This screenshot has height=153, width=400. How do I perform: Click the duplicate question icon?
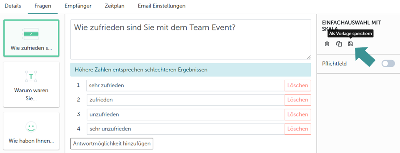339,44
